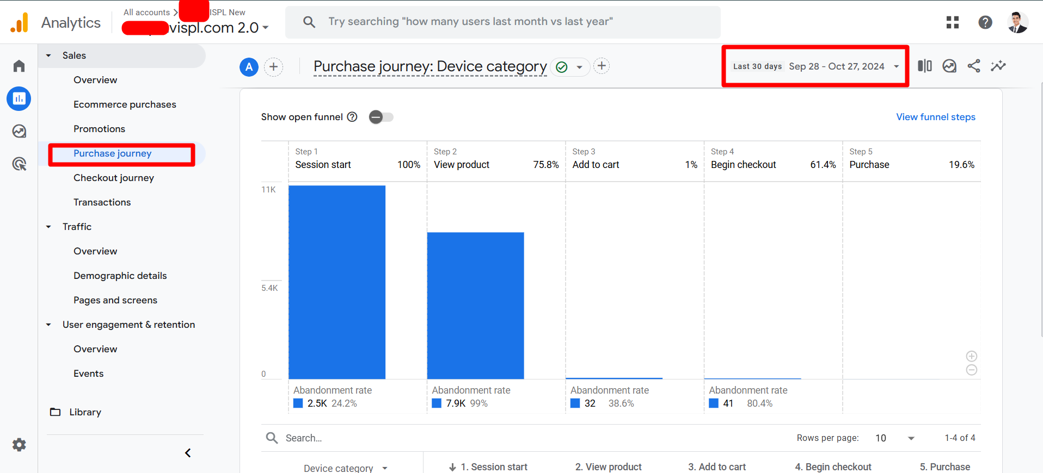Toggle the Show open funnel switch
1043x473 pixels.
[x=381, y=117]
